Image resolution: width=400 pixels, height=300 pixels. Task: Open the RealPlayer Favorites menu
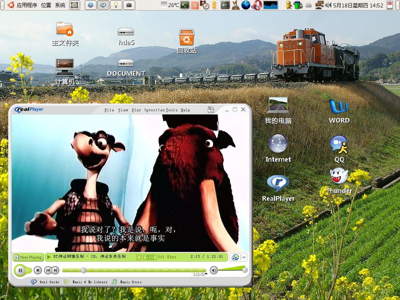pos(154,110)
